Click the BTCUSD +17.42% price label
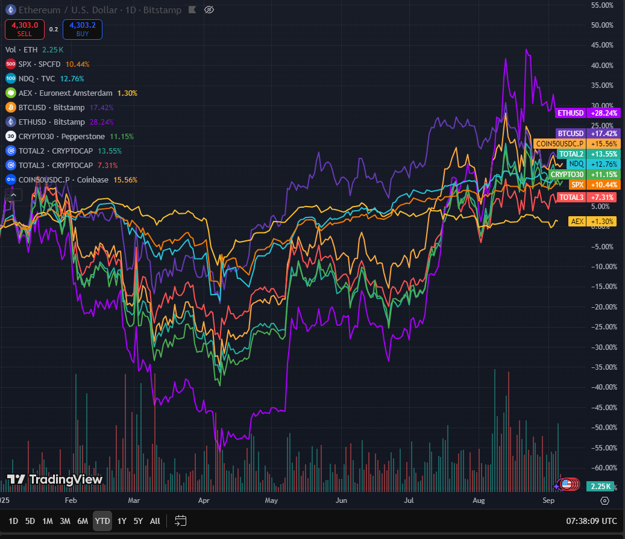The width and height of the screenshot is (625, 539). click(x=588, y=134)
